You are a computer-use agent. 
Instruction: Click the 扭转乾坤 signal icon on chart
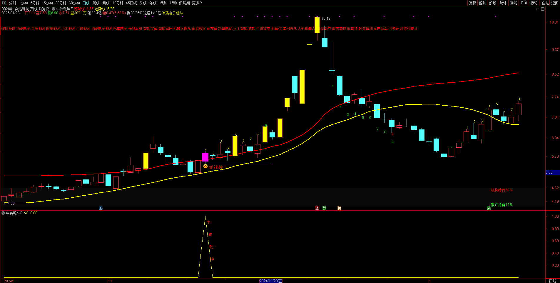(205, 167)
